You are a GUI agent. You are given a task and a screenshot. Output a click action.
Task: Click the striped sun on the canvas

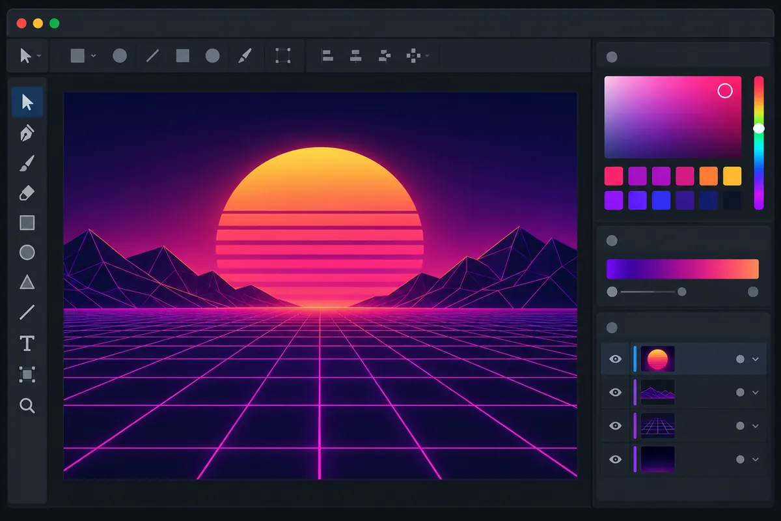[320, 227]
